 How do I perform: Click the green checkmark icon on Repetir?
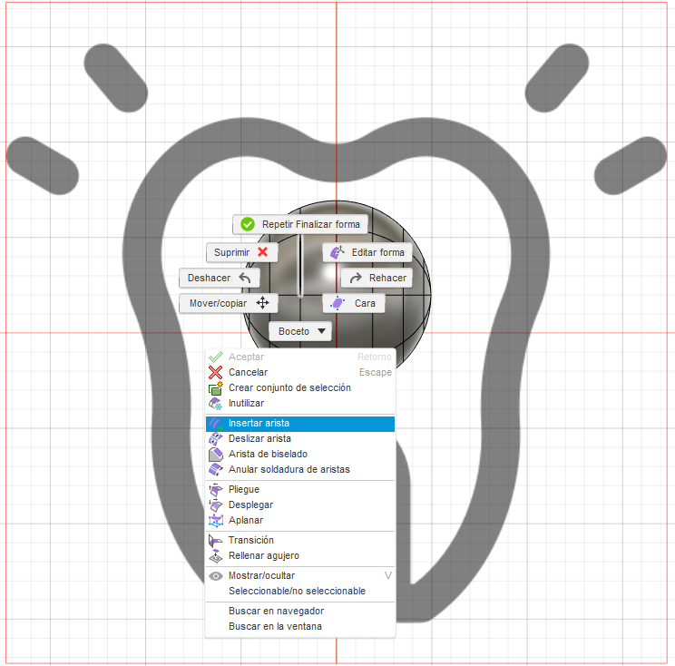tap(248, 224)
